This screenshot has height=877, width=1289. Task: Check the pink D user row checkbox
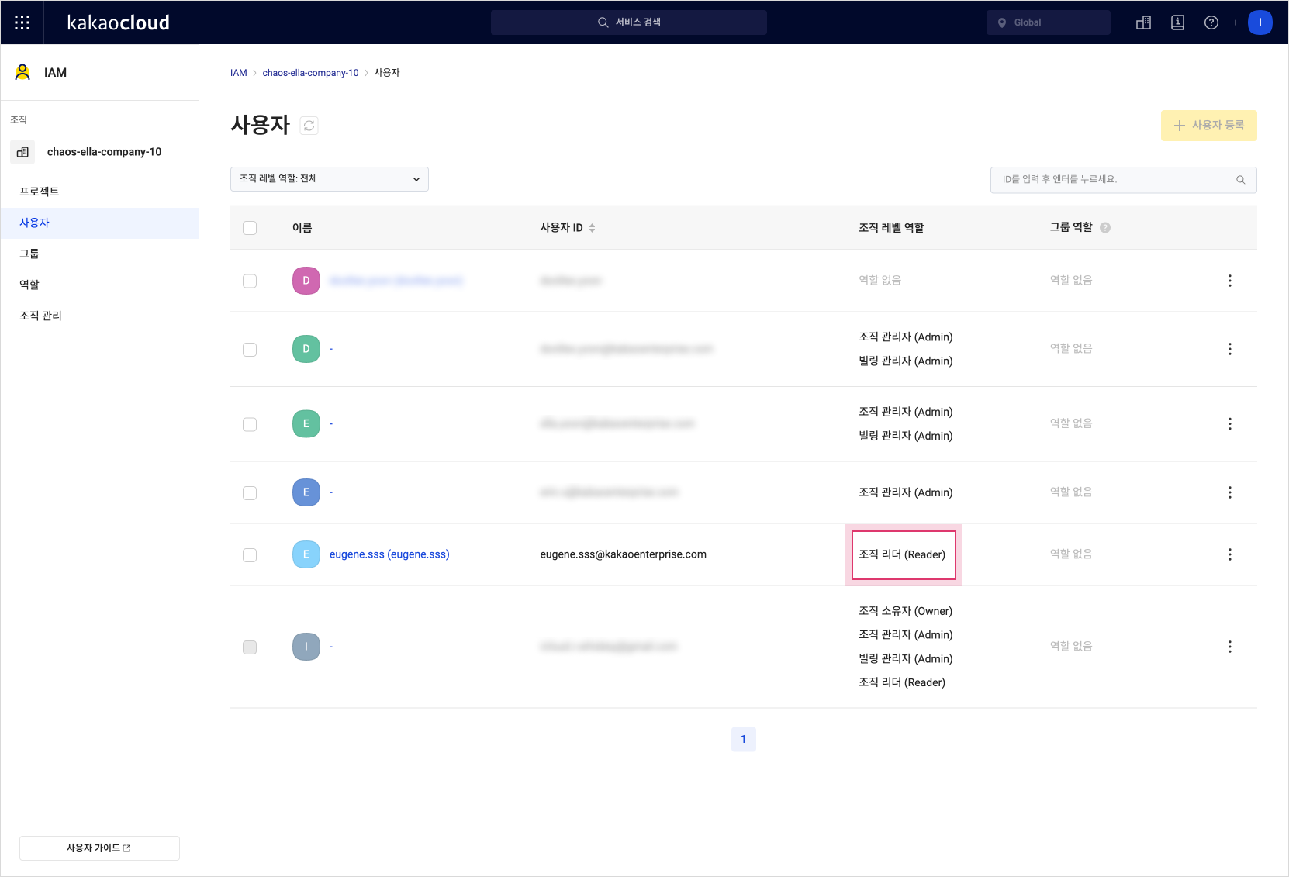pyautogui.click(x=250, y=281)
